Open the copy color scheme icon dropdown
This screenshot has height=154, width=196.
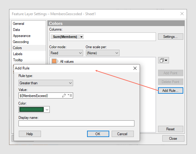pos(163,60)
